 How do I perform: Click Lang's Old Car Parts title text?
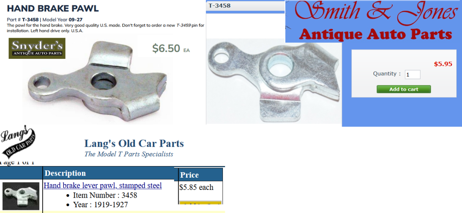(x=134, y=144)
